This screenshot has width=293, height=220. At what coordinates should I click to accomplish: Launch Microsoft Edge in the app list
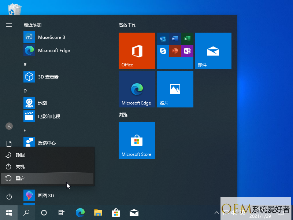(x=53, y=51)
